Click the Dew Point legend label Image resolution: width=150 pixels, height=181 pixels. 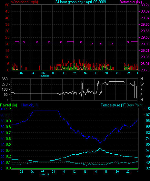[135, 105]
